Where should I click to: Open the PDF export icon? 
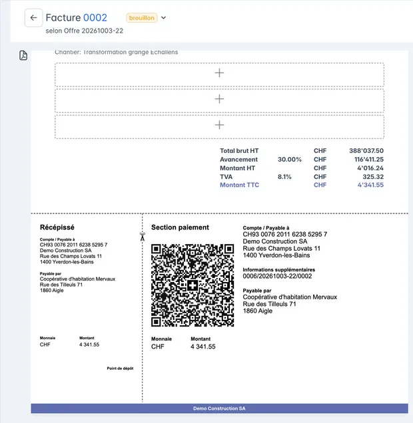[x=23, y=55]
